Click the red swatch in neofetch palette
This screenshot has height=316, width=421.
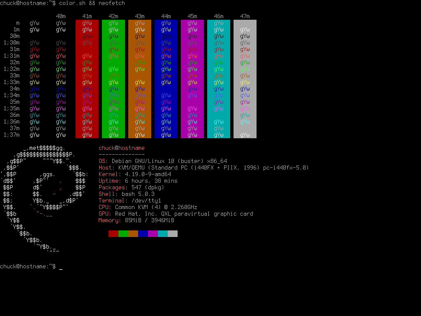point(113,234)
